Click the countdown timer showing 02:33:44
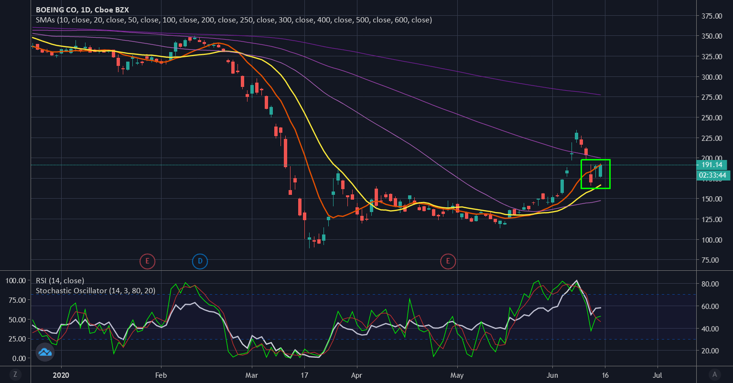 coord(712,175)
